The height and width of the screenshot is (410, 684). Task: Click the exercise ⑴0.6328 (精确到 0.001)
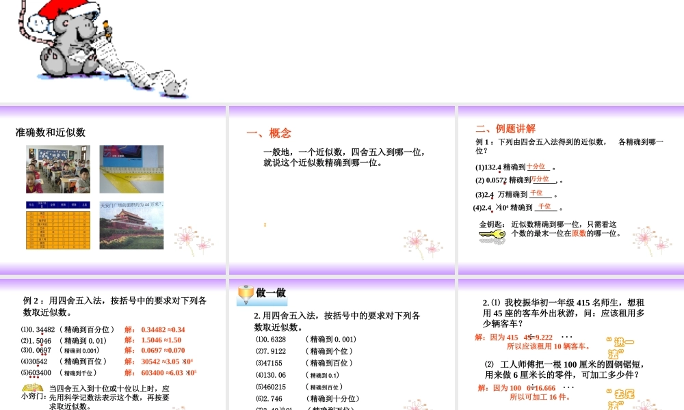(306, 340)
